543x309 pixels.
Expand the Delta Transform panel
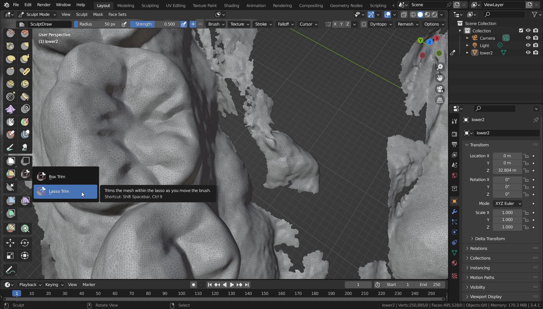click(x=490, y=239)
